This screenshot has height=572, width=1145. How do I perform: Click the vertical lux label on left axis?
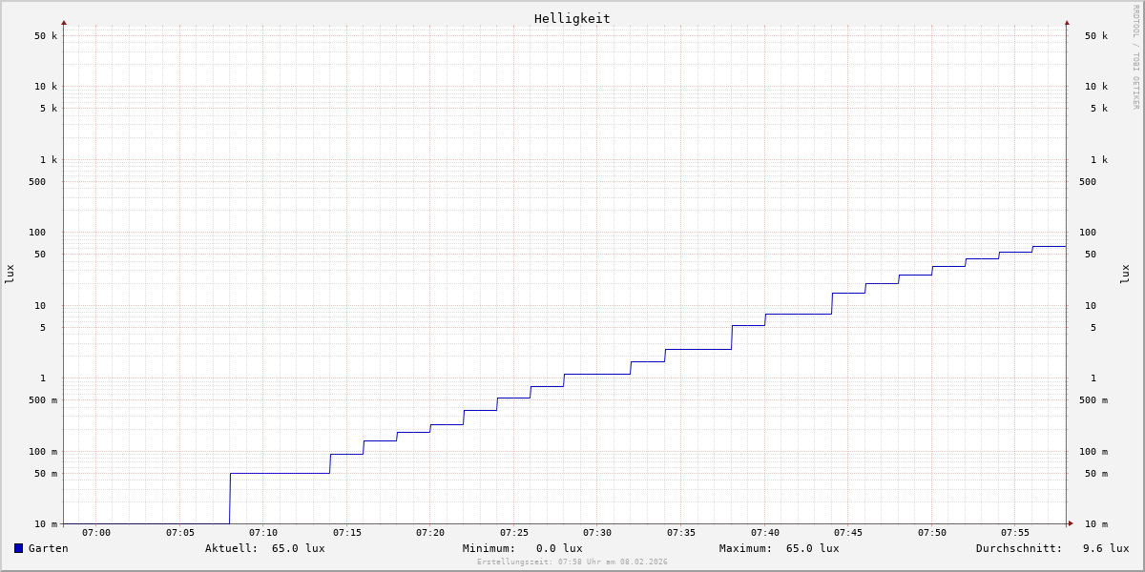[10, 274]
